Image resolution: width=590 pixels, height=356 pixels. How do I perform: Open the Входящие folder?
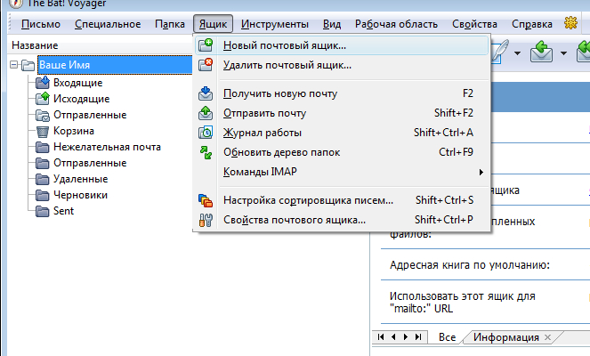[78, 83]
